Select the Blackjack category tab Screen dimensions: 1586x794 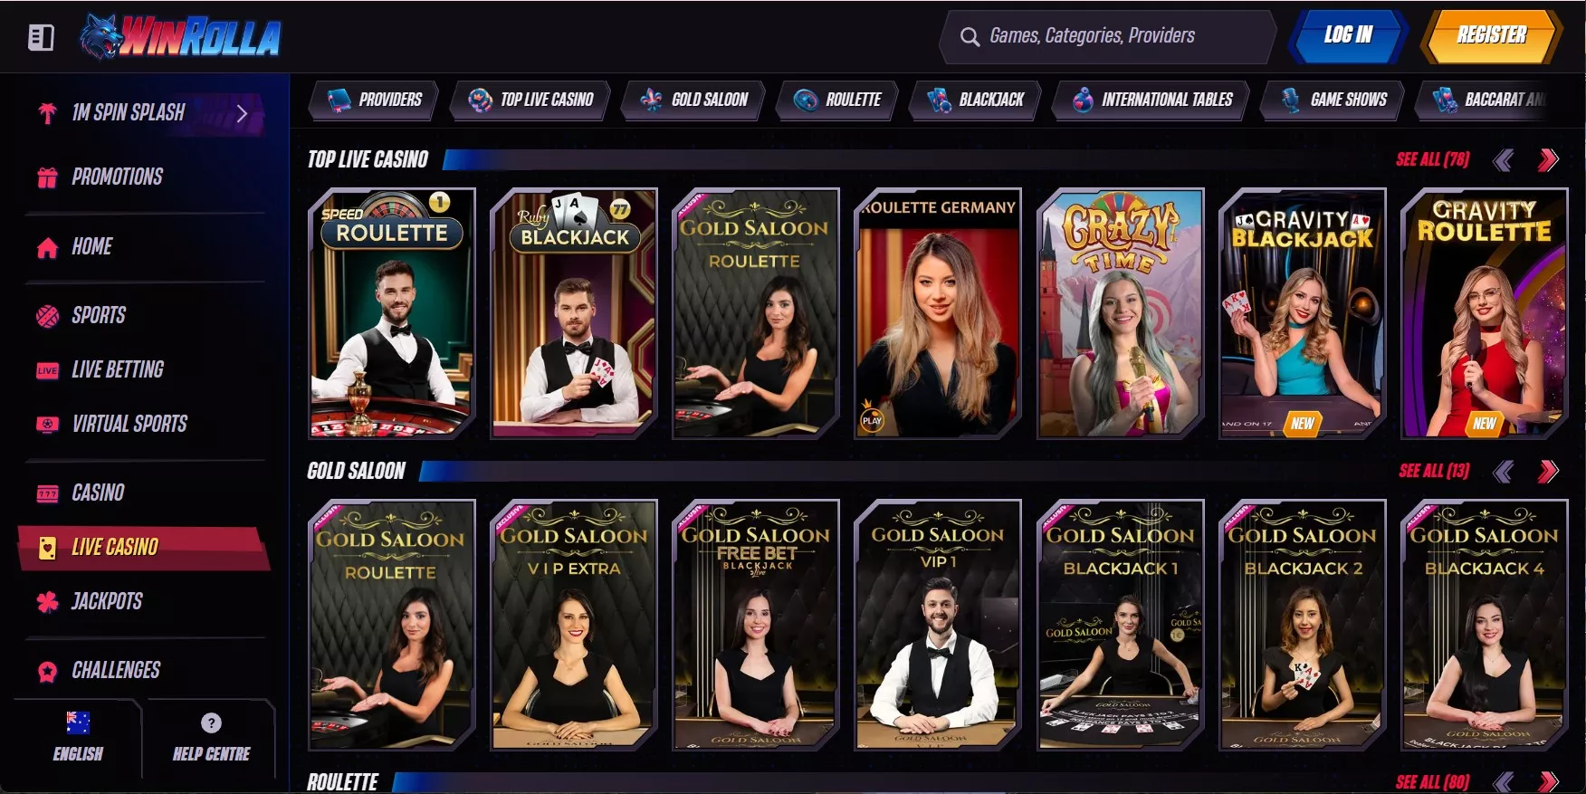click(x=975, y=100)
